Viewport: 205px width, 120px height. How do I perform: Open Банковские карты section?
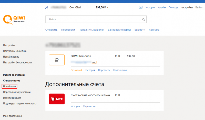pos(119,30)
